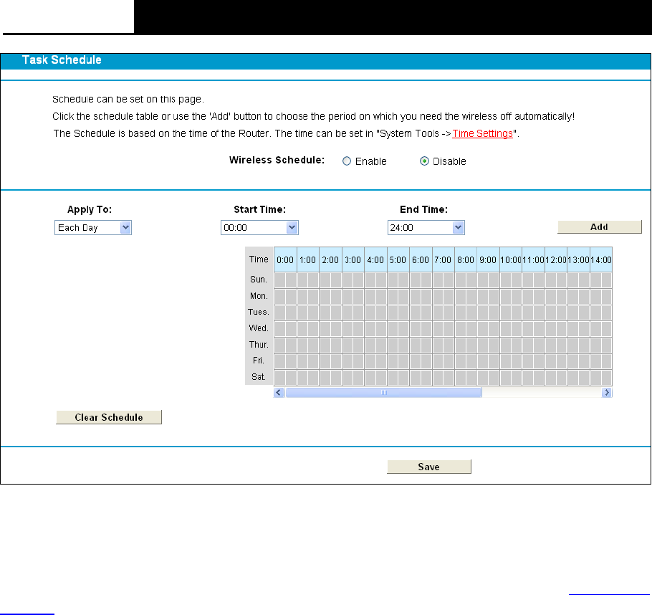Click the 12:00 time column header
The height and width of the screenshot is (615, 652).
pos(555,259)
